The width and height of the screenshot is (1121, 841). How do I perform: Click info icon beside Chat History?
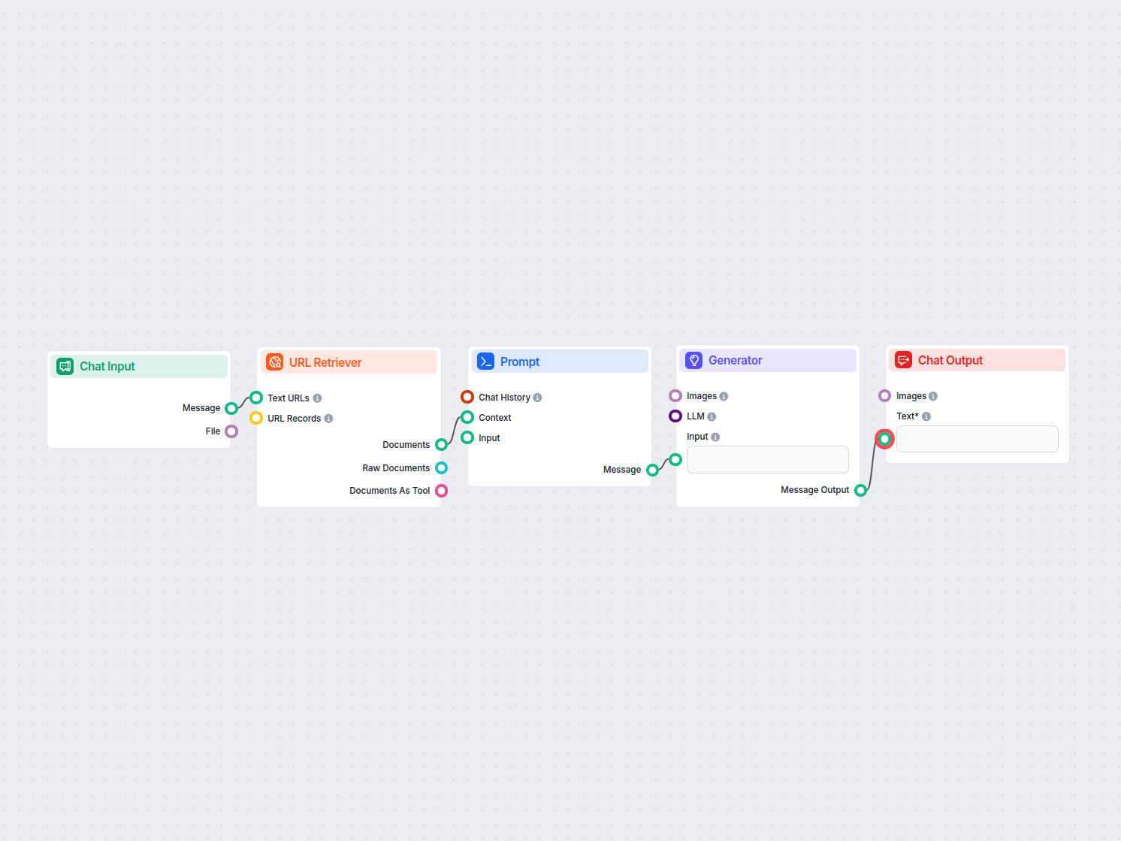(537, 398)
